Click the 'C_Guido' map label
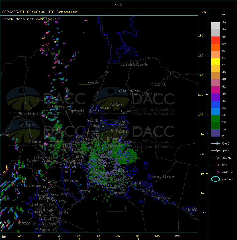 [x=35, y=142]
